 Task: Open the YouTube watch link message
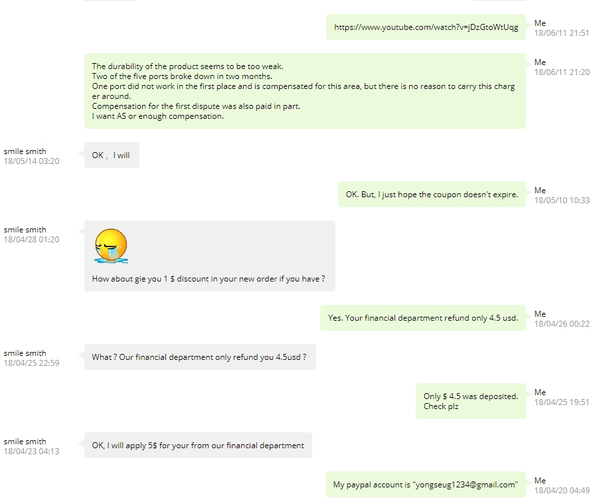[x=426, y=27]
